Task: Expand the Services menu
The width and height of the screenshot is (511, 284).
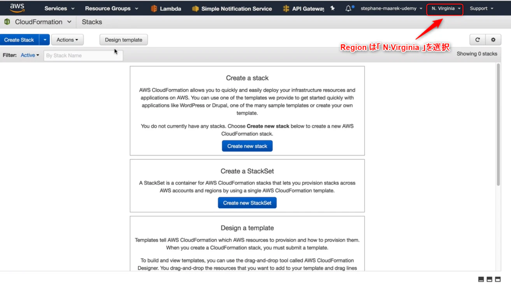Action: [60, 8]
